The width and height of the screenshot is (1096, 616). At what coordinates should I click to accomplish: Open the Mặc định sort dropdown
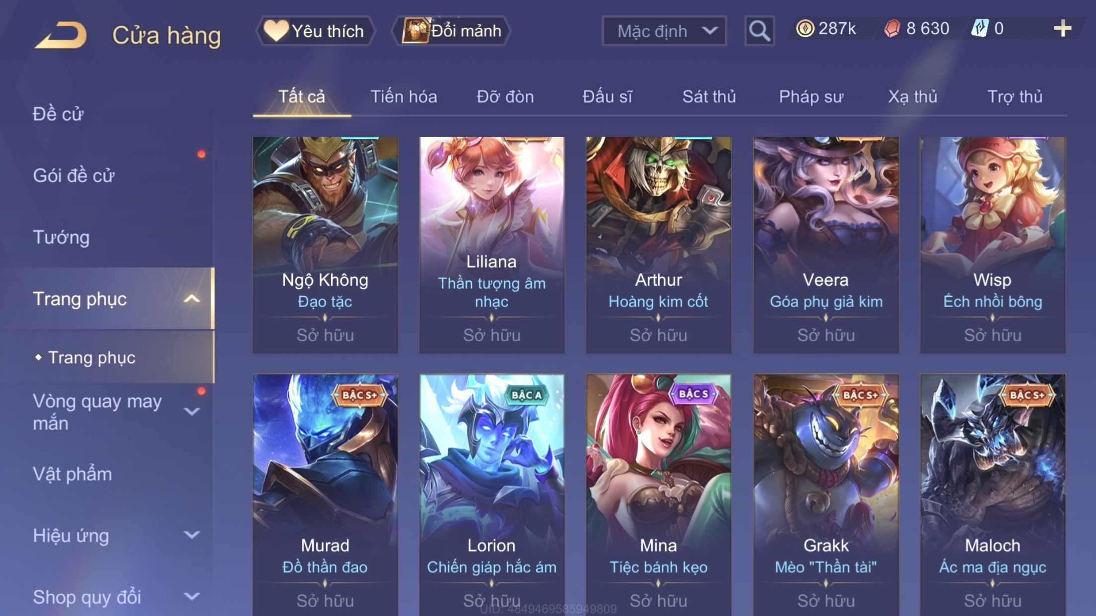click(664, 31)
